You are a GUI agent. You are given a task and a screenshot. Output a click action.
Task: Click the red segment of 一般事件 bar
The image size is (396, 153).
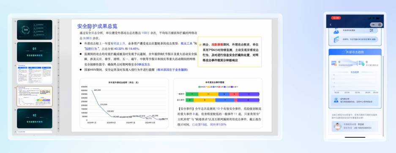click(235, 94)
